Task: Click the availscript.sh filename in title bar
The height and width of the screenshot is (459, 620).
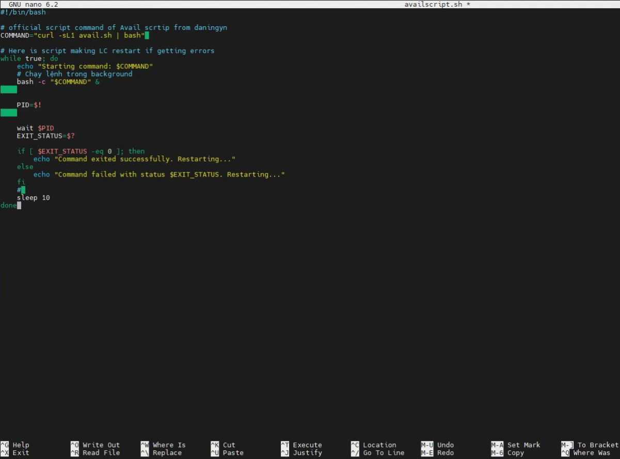Action: (433, 4)
